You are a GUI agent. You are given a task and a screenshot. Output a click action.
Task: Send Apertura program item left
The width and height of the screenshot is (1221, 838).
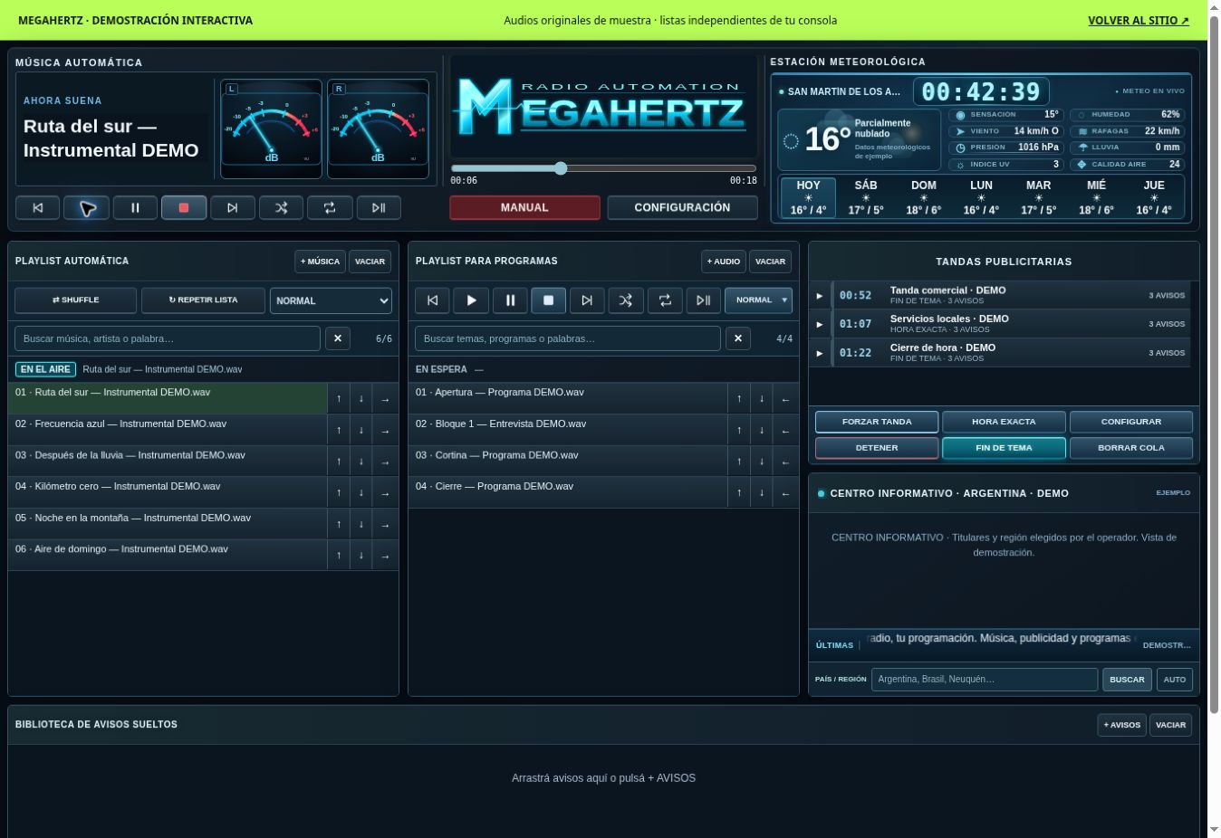[x=785, y=399]
